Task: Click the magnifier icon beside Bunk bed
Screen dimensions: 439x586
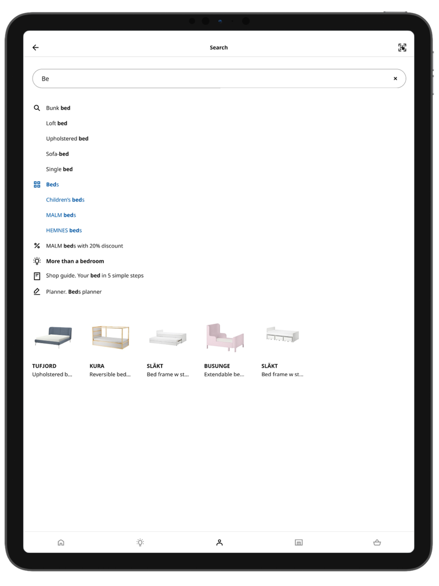Action: (37, 108)
